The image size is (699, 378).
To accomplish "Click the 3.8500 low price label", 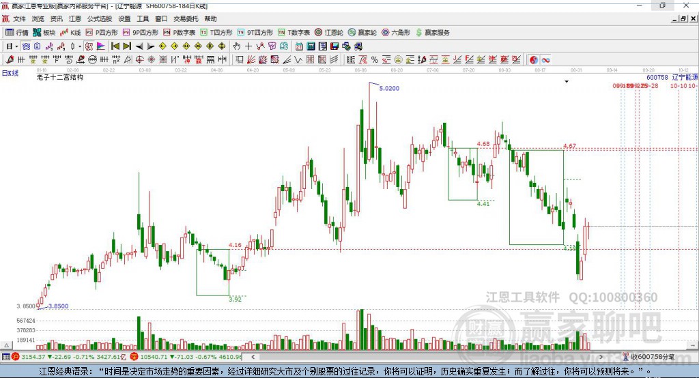I will click(59, 306).
